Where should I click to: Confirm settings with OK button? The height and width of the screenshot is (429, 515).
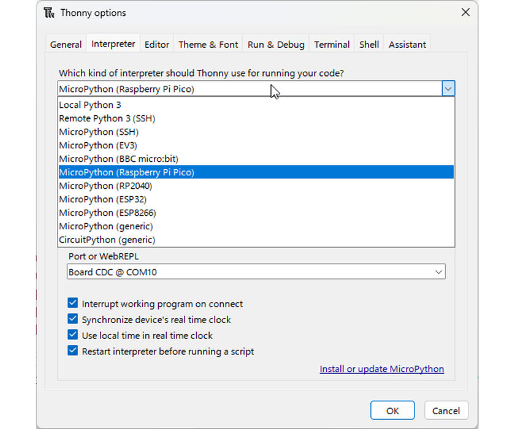(x=392, y=410)
